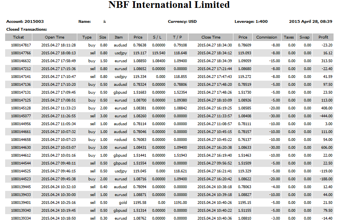Click the Commission column header
Image resolution: width=343 pixels, height=222 pixels.
pyautogui.click(x=267, y=37)
